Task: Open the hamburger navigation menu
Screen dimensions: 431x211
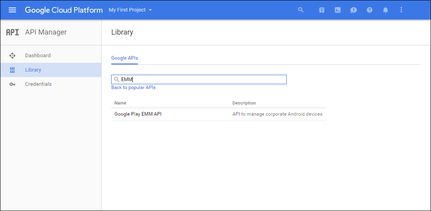Action: pyautogui.click(x=12, y=10)
